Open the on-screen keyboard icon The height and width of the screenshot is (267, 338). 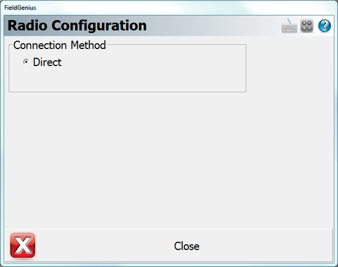pos(289,26)
